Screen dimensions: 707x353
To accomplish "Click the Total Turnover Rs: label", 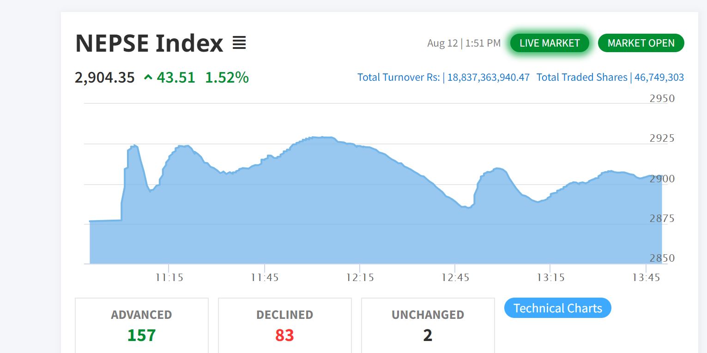I will (399, 78).
